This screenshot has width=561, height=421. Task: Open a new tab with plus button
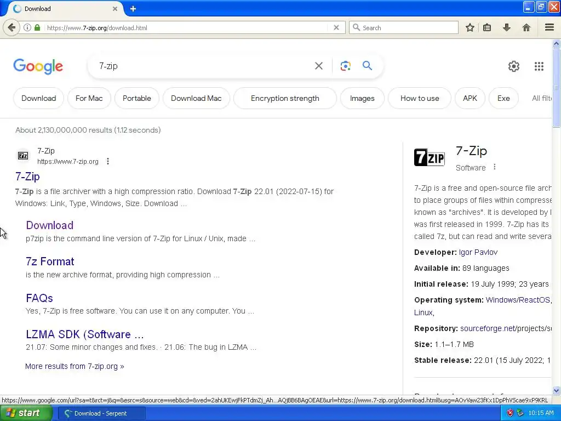point(133,9)
